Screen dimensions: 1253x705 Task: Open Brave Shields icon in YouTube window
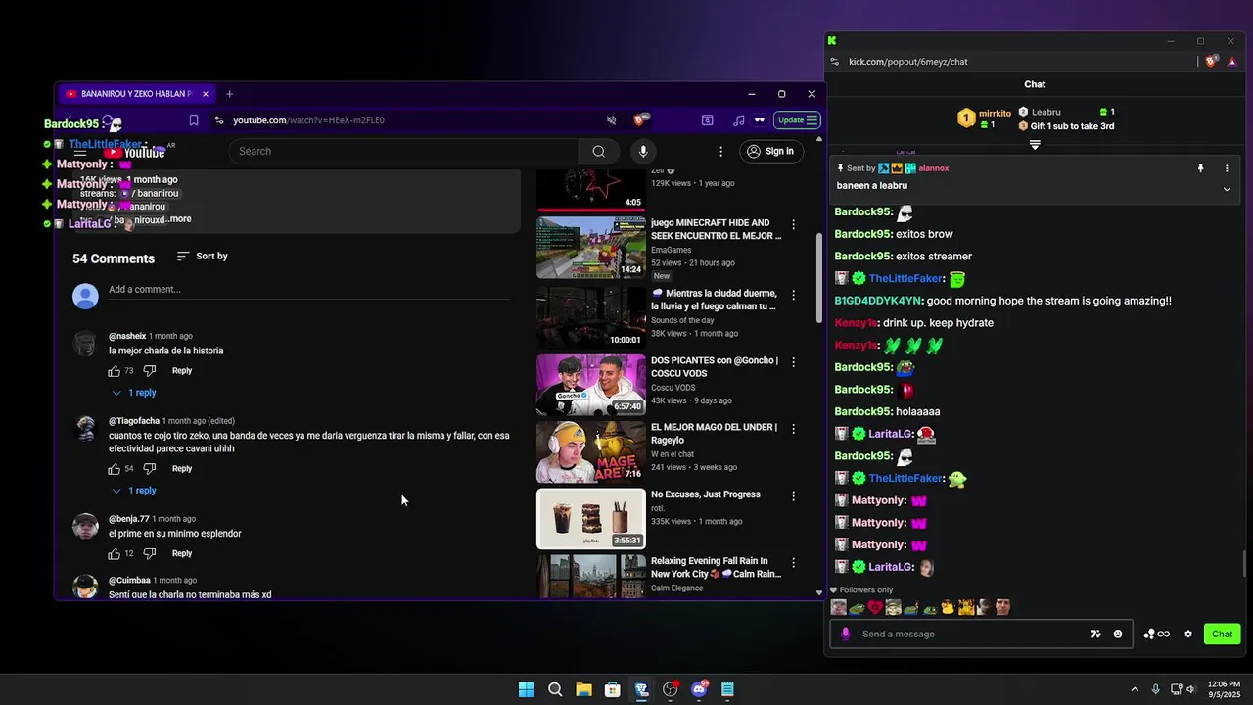click(x=639, y=120)
